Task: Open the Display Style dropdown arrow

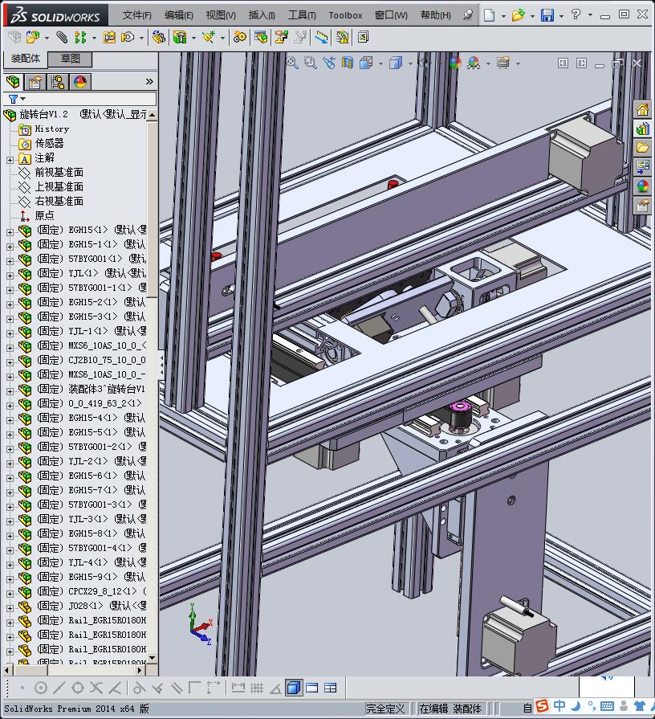Action: 410,63
